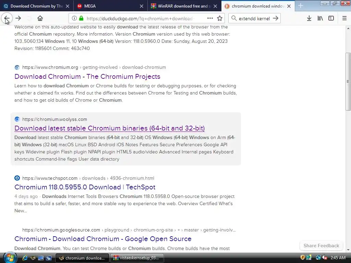Click 'Revision: 1185601 Commit: 463c740' text
The image size is (351, 263).
(52, 48)
